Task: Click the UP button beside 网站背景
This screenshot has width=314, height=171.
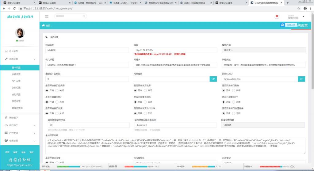Action: (x=213, y=79)
